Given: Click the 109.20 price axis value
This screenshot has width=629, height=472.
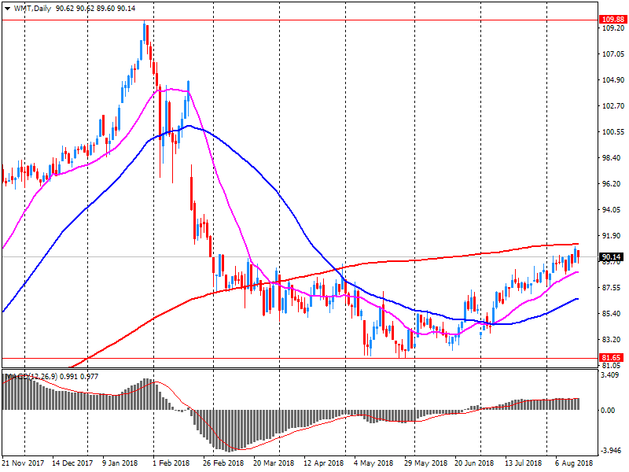Looking at the screenshot, I should [613, 28].
